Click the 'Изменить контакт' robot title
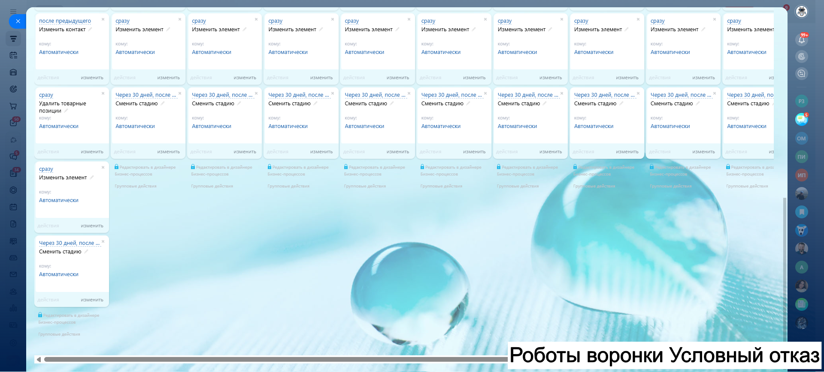 (x=62, y=30)
